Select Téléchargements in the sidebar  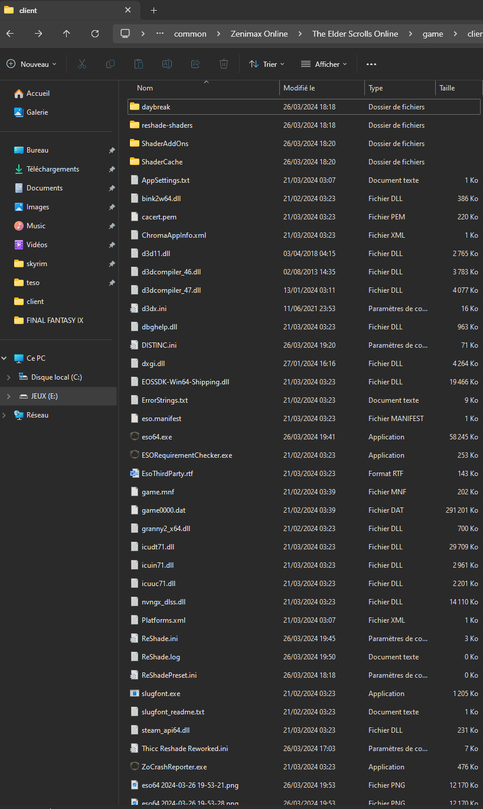point(53,169)
